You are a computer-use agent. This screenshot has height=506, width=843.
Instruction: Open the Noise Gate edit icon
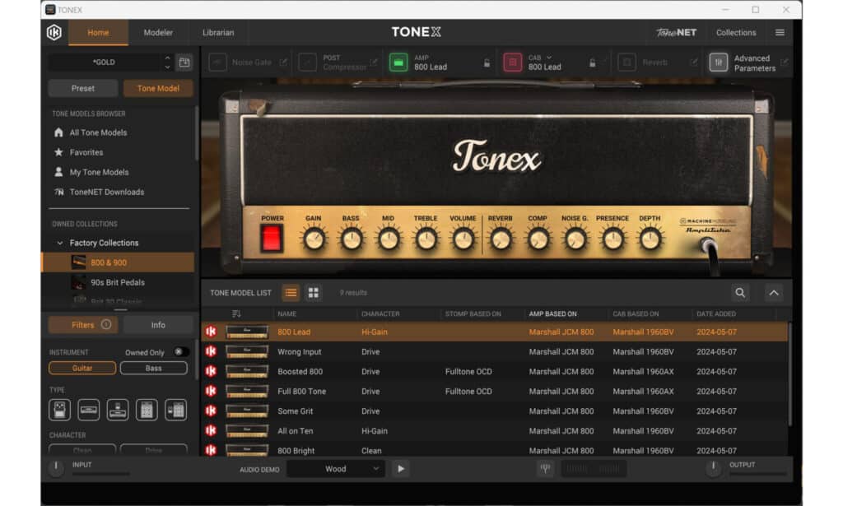pos(283,63)
